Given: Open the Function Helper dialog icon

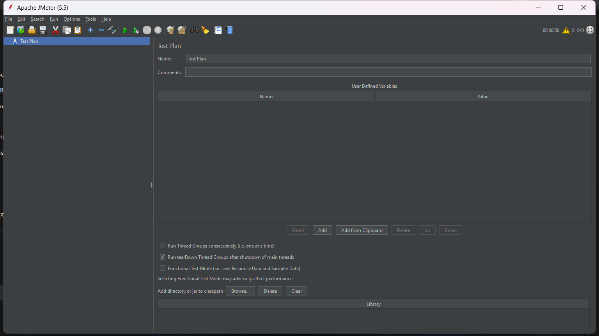Looking at the screenshot, I should (218, 30).
